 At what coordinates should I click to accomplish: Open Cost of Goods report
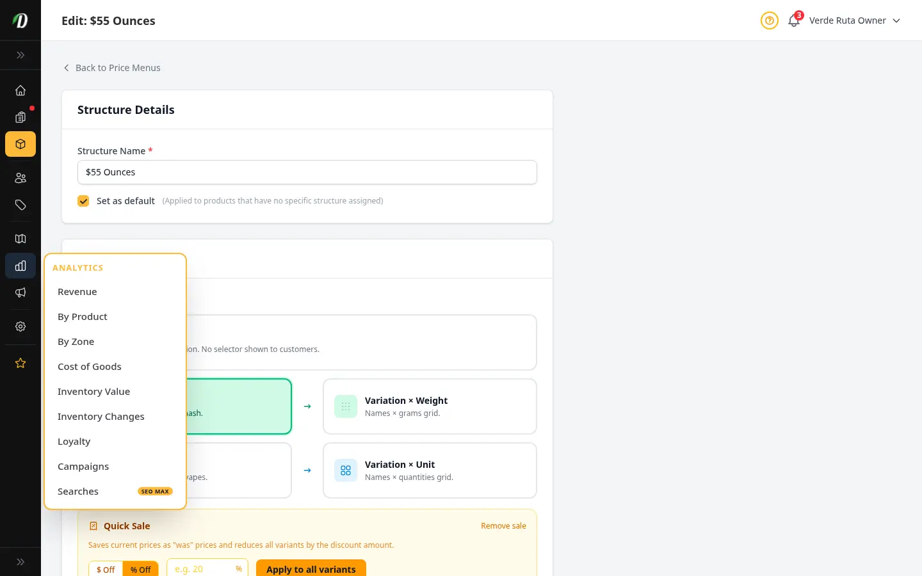(x=115, y=367)
